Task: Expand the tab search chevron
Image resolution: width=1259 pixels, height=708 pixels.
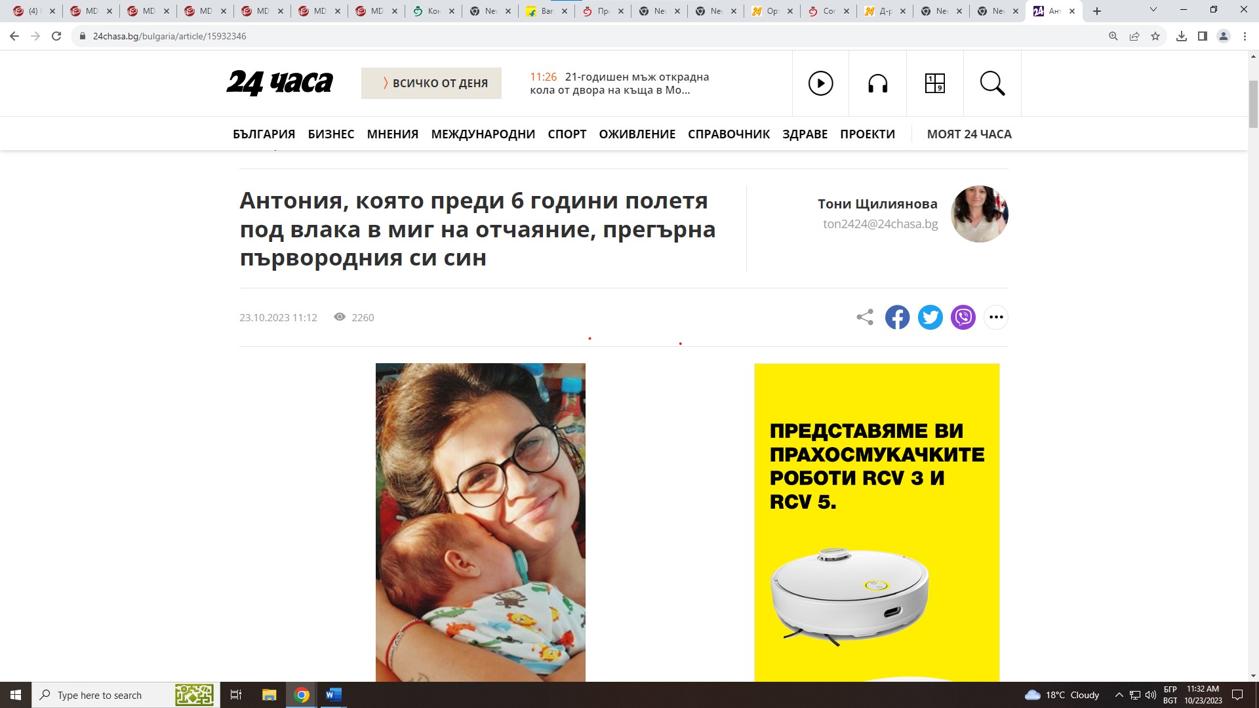Action: pyautogui.click(x=1153, y=10)
